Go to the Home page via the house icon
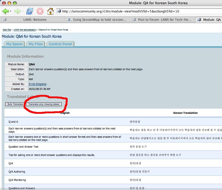Image resolution: width=222 pixels, height=190 pixels. [x=50, y=11]
